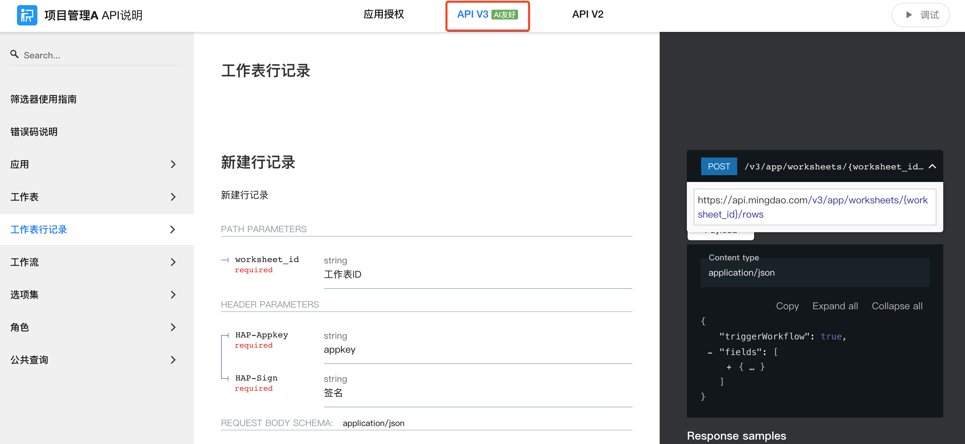Viewport: 965px width, 444px height.
Task: Click the project management app logo icon
Action: click(27, 15)
